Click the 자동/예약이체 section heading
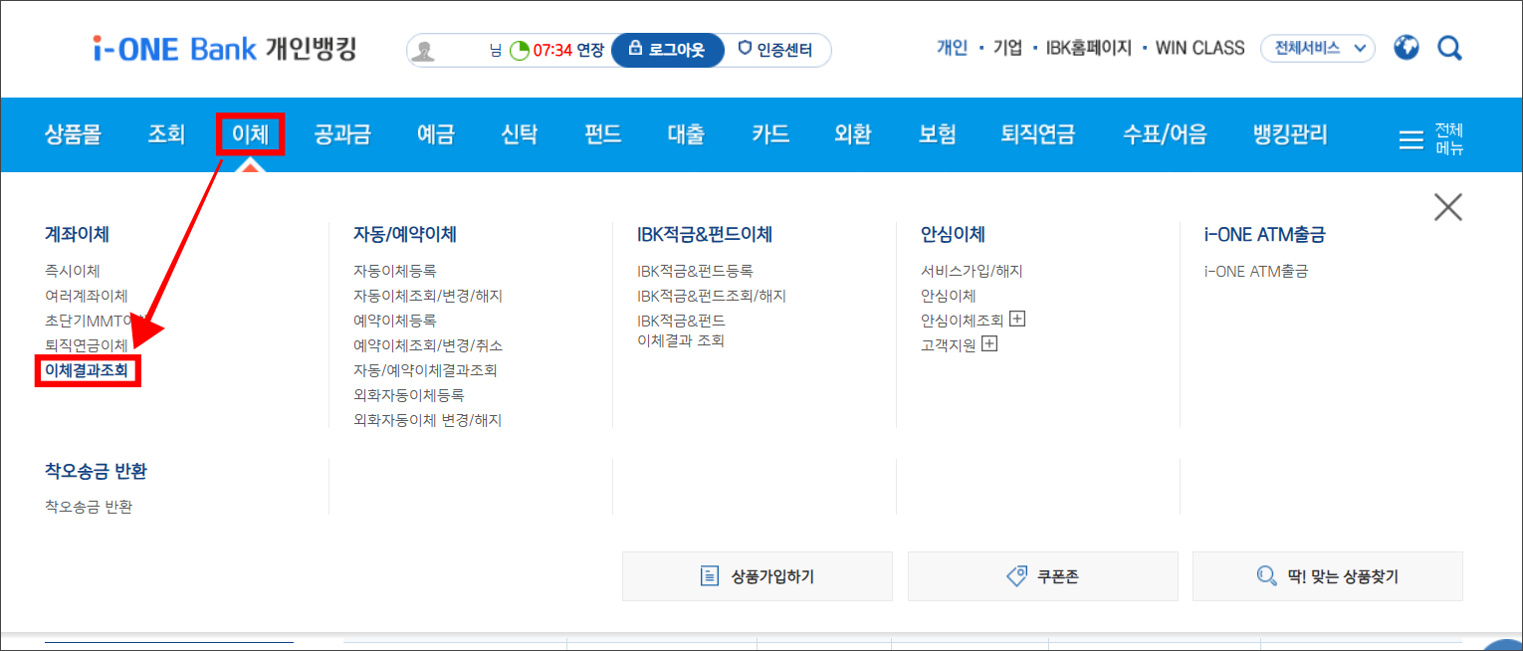The width and height of the screenshot is (1523, 651). [x=405, y=235]
